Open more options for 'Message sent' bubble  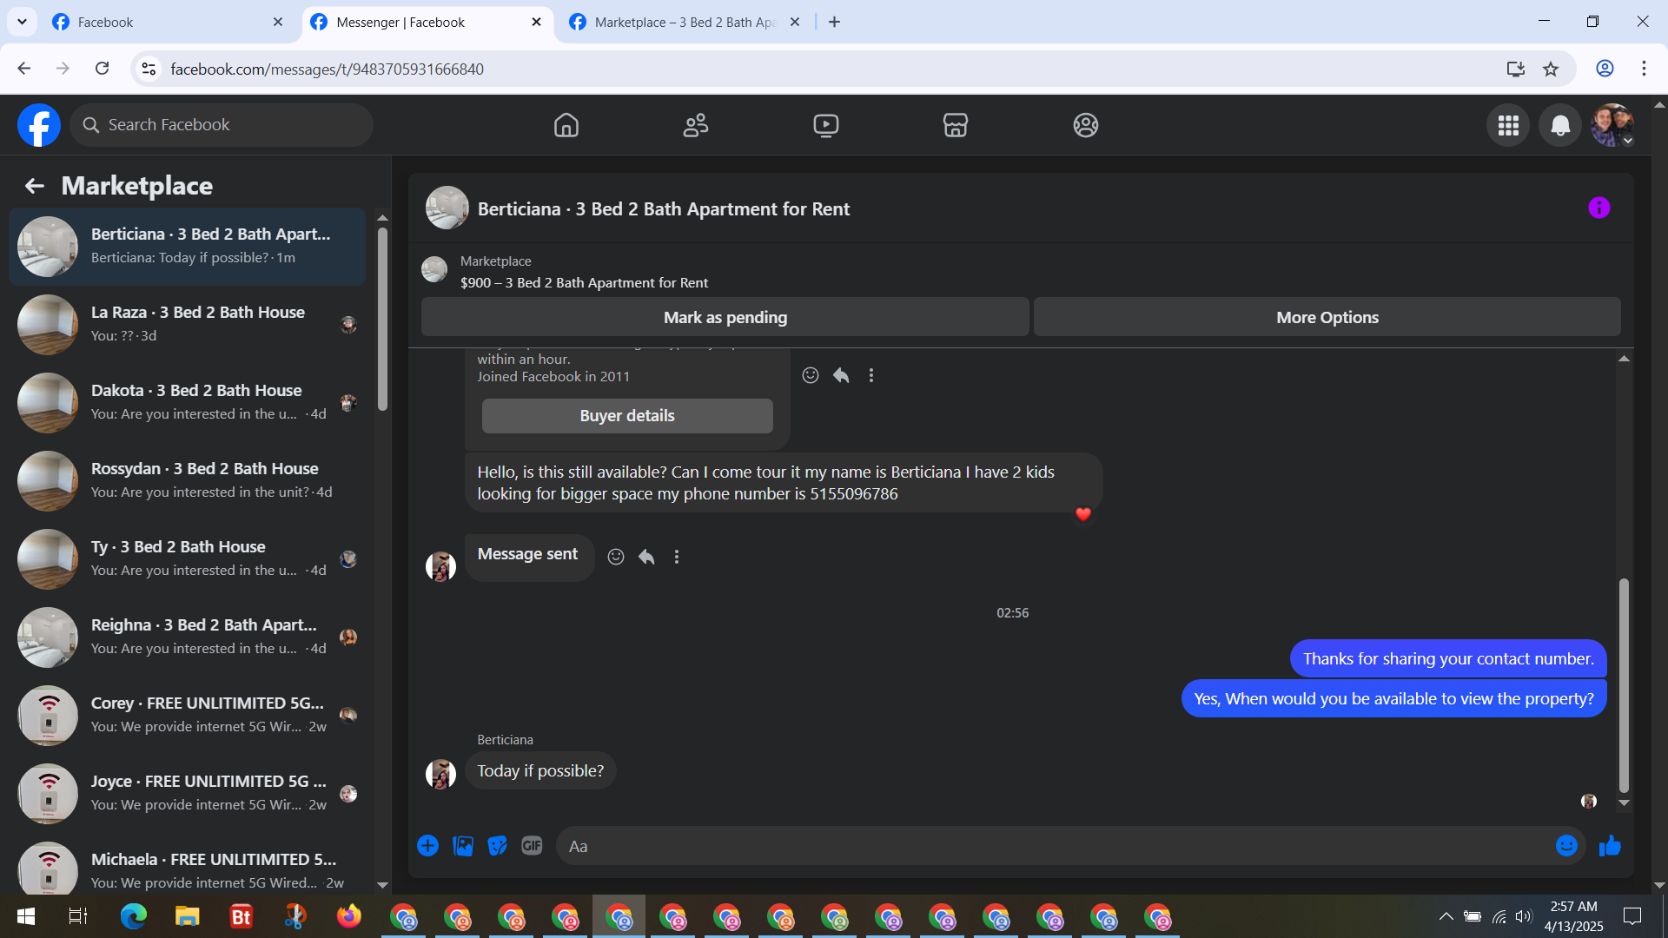677,557
